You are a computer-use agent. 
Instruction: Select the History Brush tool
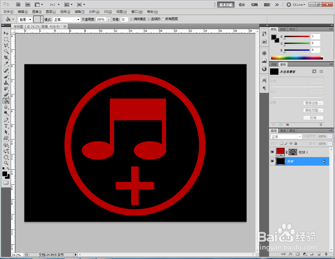tap(6, 89)
